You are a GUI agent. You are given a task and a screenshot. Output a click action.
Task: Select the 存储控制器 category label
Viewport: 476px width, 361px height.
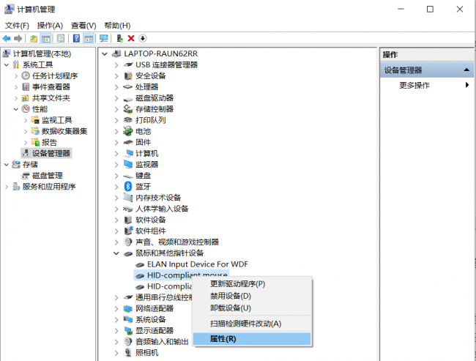(x=155, y=109)
